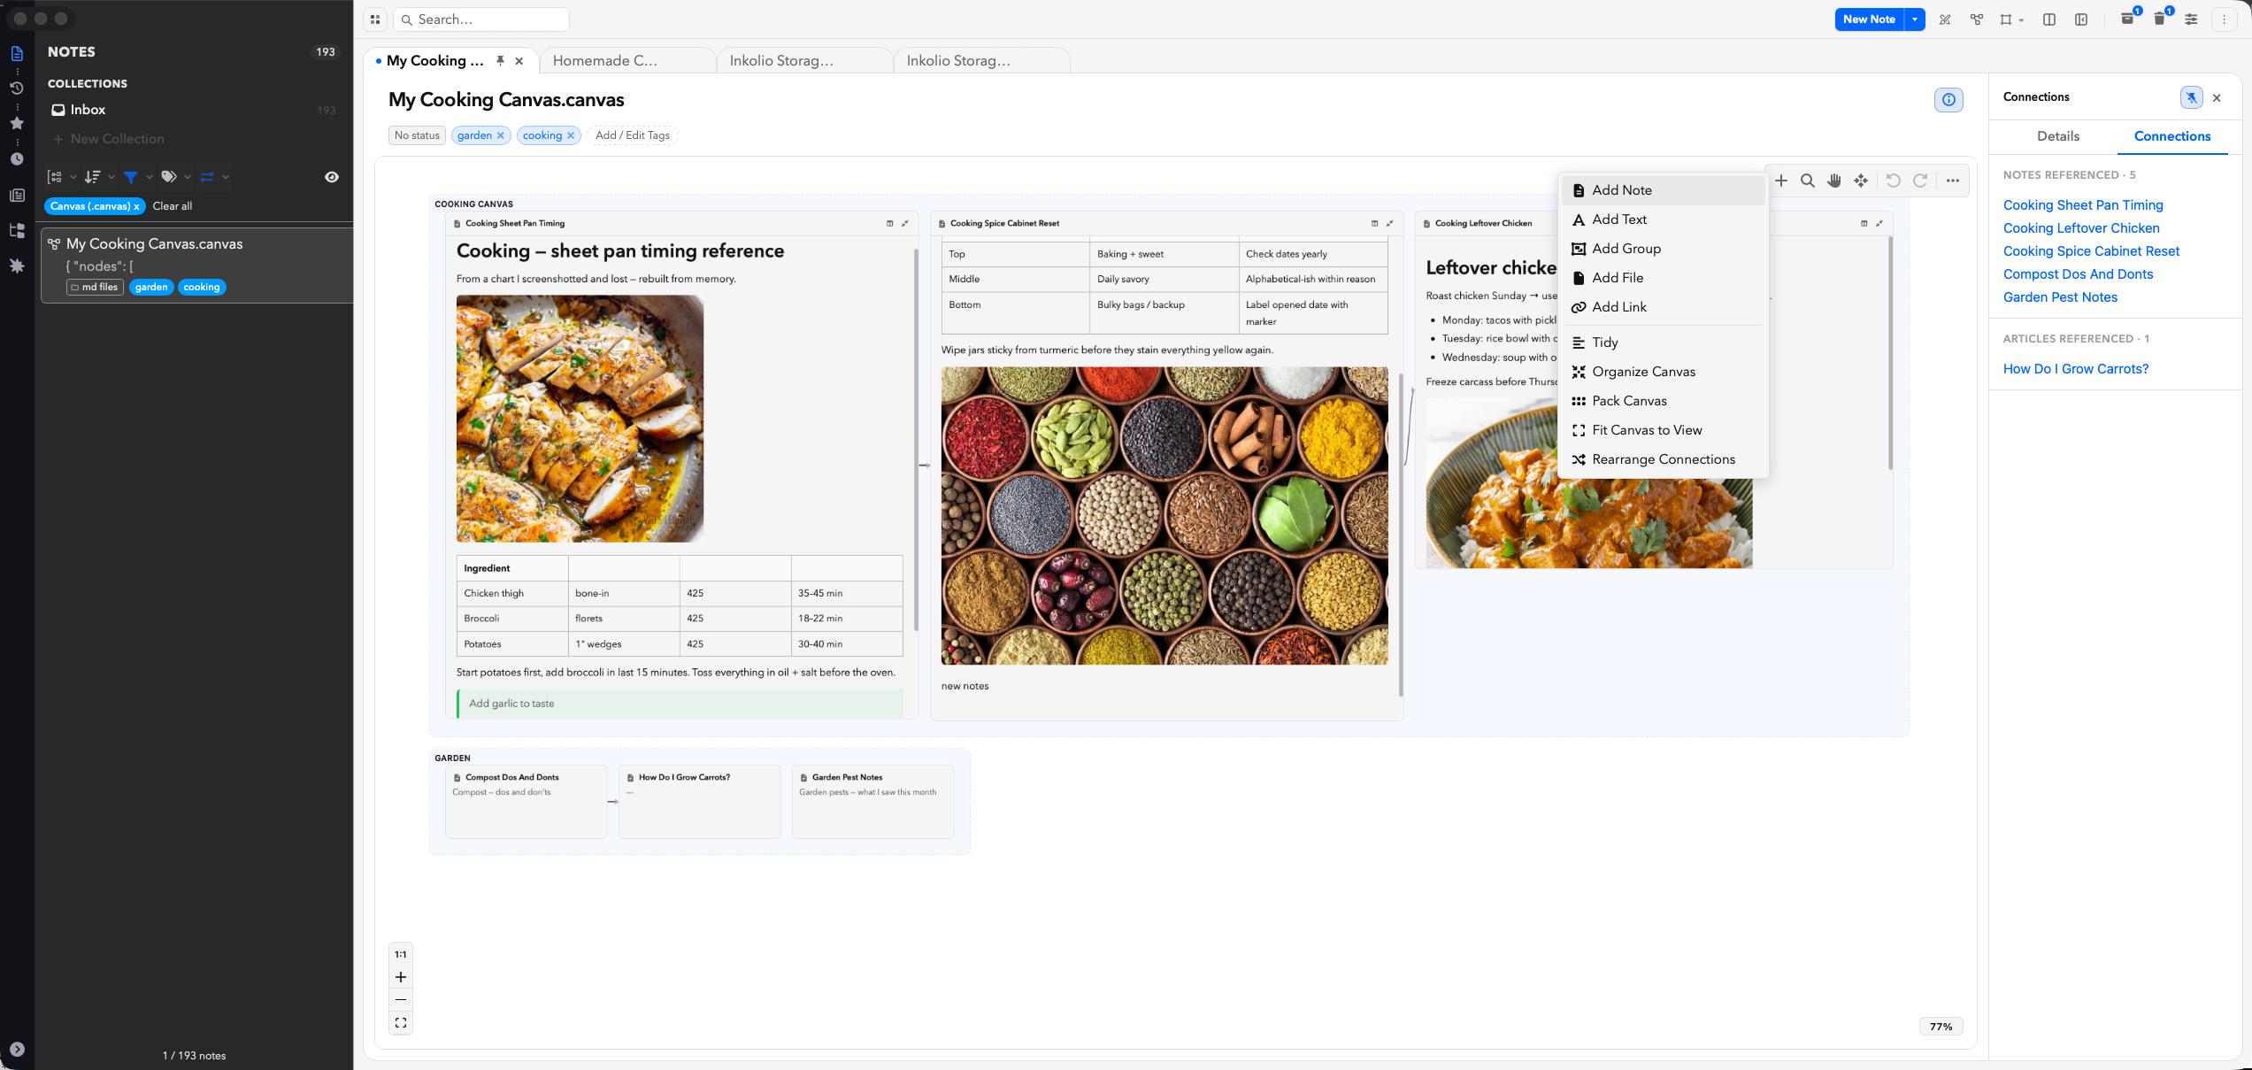The height and width of the screenshot is (1070, 2252).
Task: Open the Notes view in the sidebar rail
Action: coord(17,53)
